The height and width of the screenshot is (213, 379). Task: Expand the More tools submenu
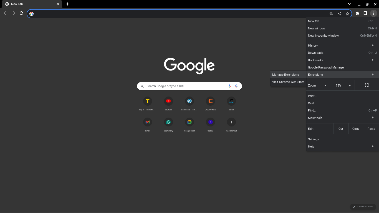[x=342, y=118]
